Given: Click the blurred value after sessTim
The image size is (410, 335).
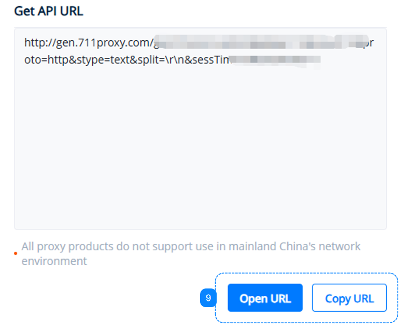Looking at the screenshot, I should [275, 60].
